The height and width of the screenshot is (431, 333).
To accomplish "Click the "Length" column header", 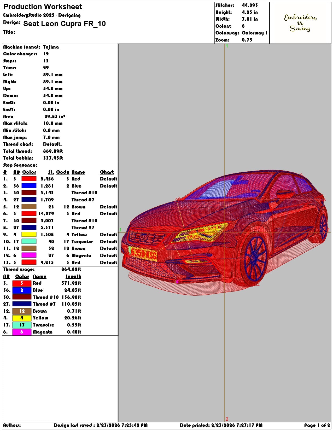I will (73, 276).
